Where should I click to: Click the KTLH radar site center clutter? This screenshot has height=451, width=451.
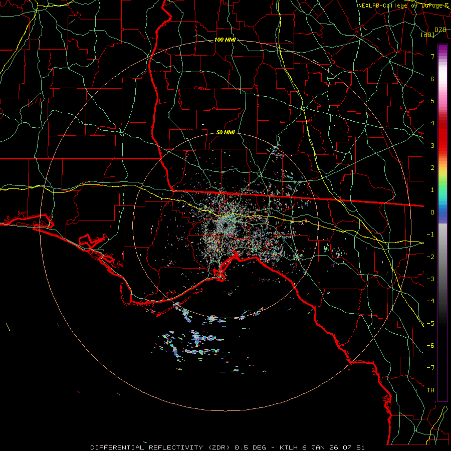[225, 225]
